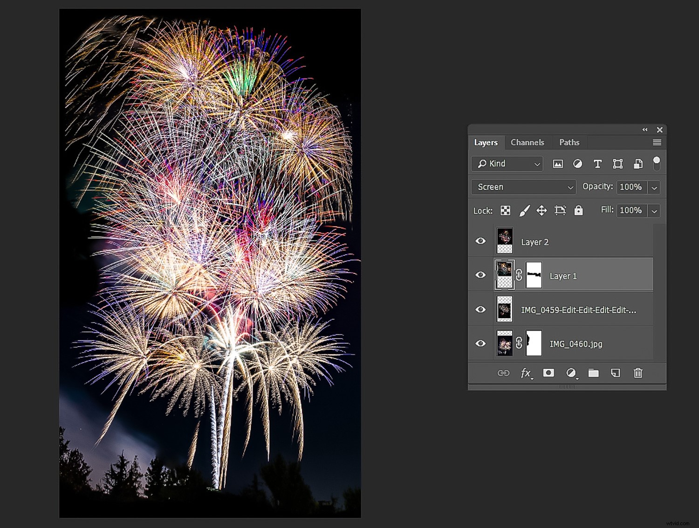Image resolution: width=699 pixels, height=528 pixels.
Task: Create a new layer
Action: (615, 373)
